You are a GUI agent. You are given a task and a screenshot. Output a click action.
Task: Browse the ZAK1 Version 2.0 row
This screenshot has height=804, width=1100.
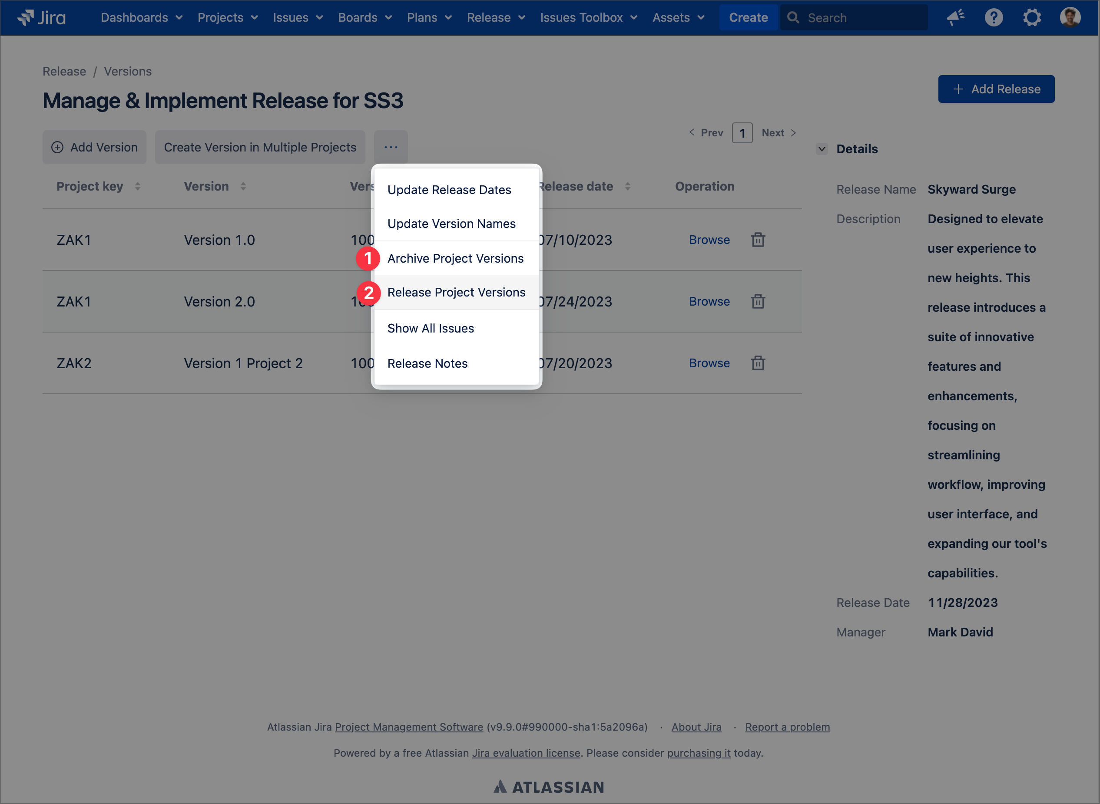pyautogui.click(x=709, y=301)
